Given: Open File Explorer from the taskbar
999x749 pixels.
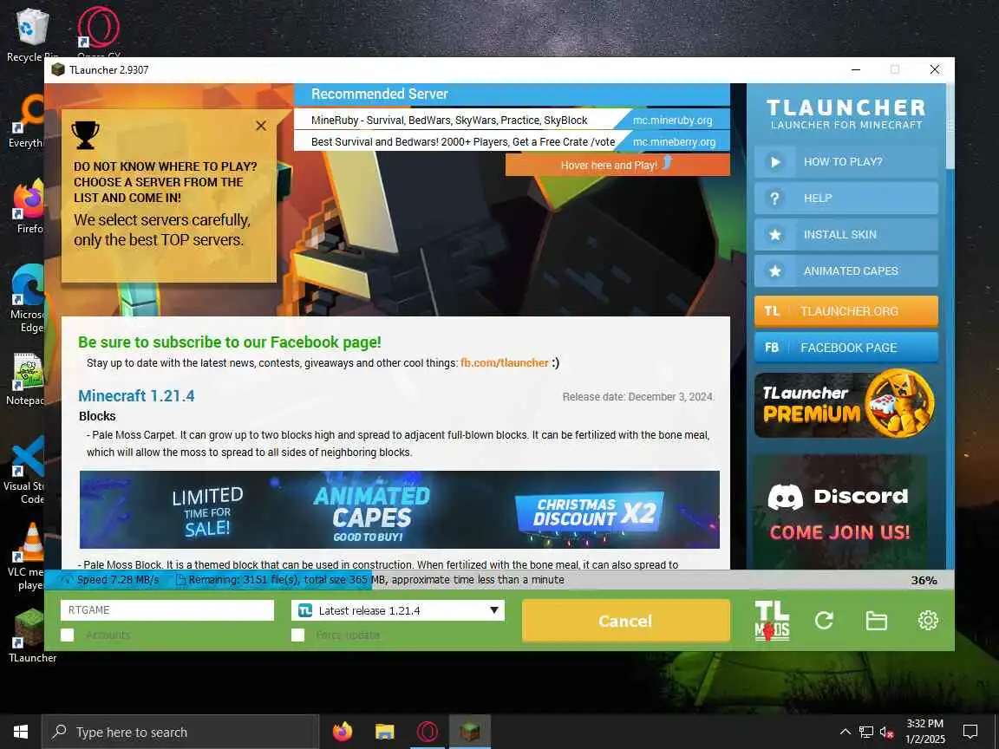Looking at the screenshot, I should pyautogui.click(x=384, y=732).
